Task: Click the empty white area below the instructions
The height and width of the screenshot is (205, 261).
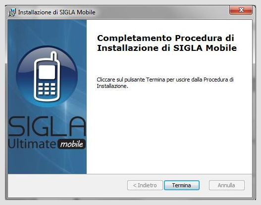Action: (169, 131)
